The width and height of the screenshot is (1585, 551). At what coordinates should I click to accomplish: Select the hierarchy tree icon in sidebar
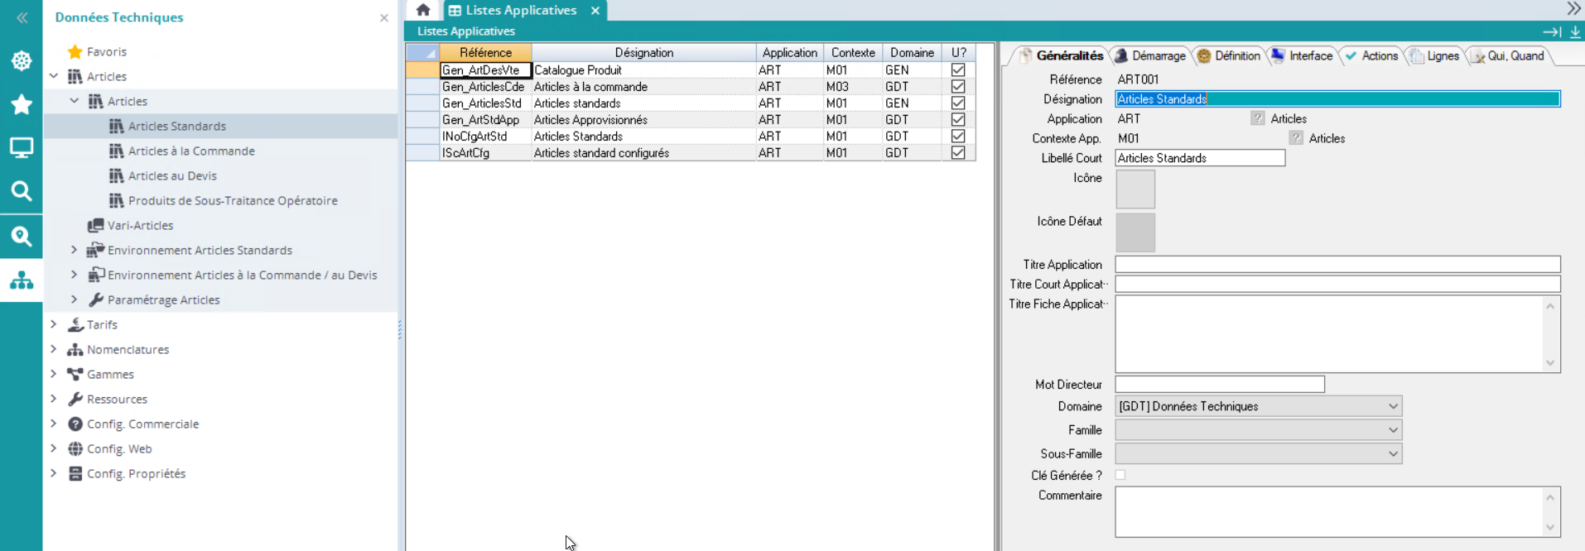[x=22, y=280]
